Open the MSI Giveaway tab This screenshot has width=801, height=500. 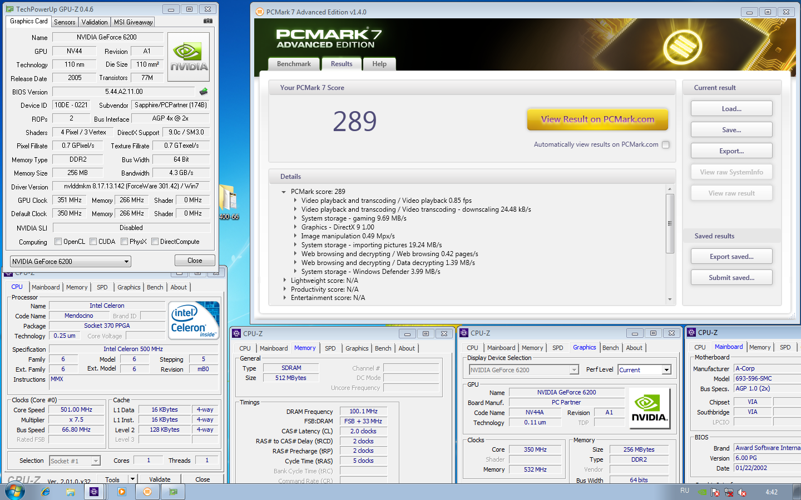[133, 22]
